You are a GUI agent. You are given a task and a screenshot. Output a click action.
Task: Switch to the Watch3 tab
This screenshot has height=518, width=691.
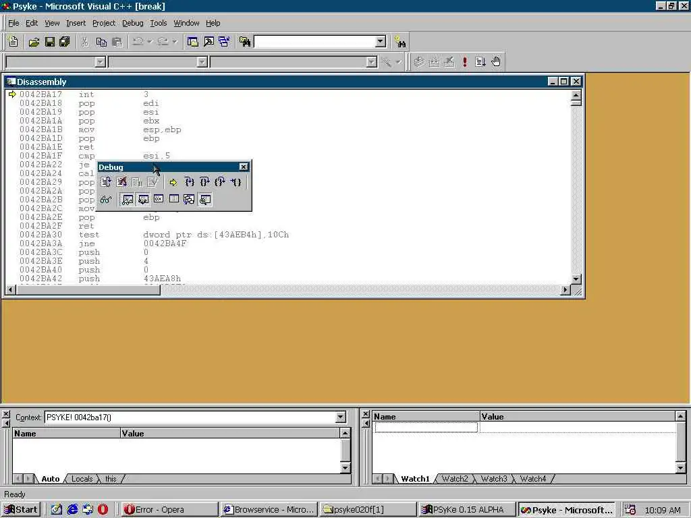[493, 479]
